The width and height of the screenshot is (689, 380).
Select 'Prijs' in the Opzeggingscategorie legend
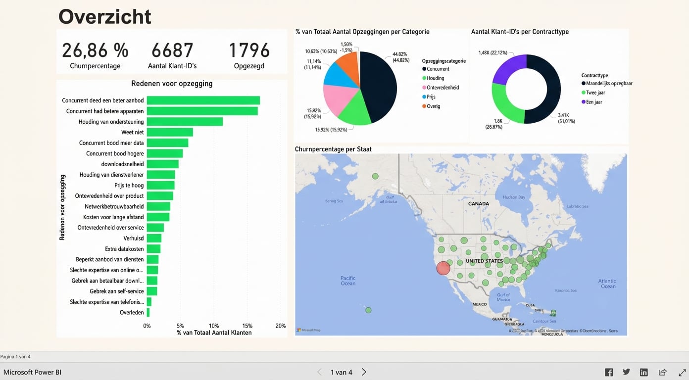coord(432,97)
